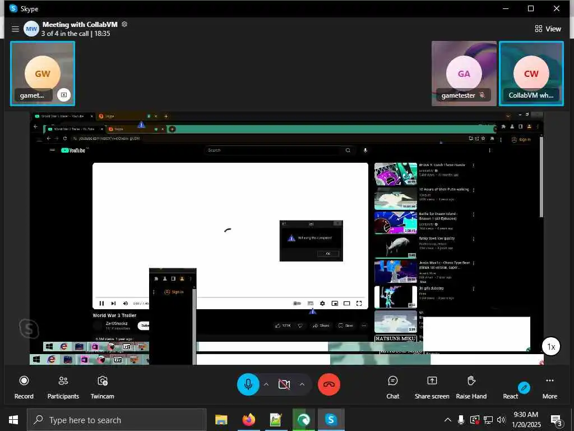Screen dimensions: 574x431
Task: Open '10 Hours of Wide Putin walking' thumbnail
Action: 395,198
